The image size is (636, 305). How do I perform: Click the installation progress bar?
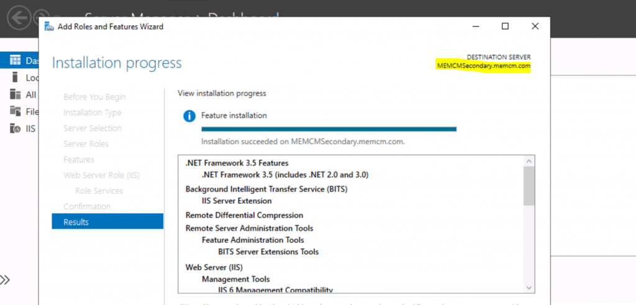pyautogui.click(x=329, y=129)
